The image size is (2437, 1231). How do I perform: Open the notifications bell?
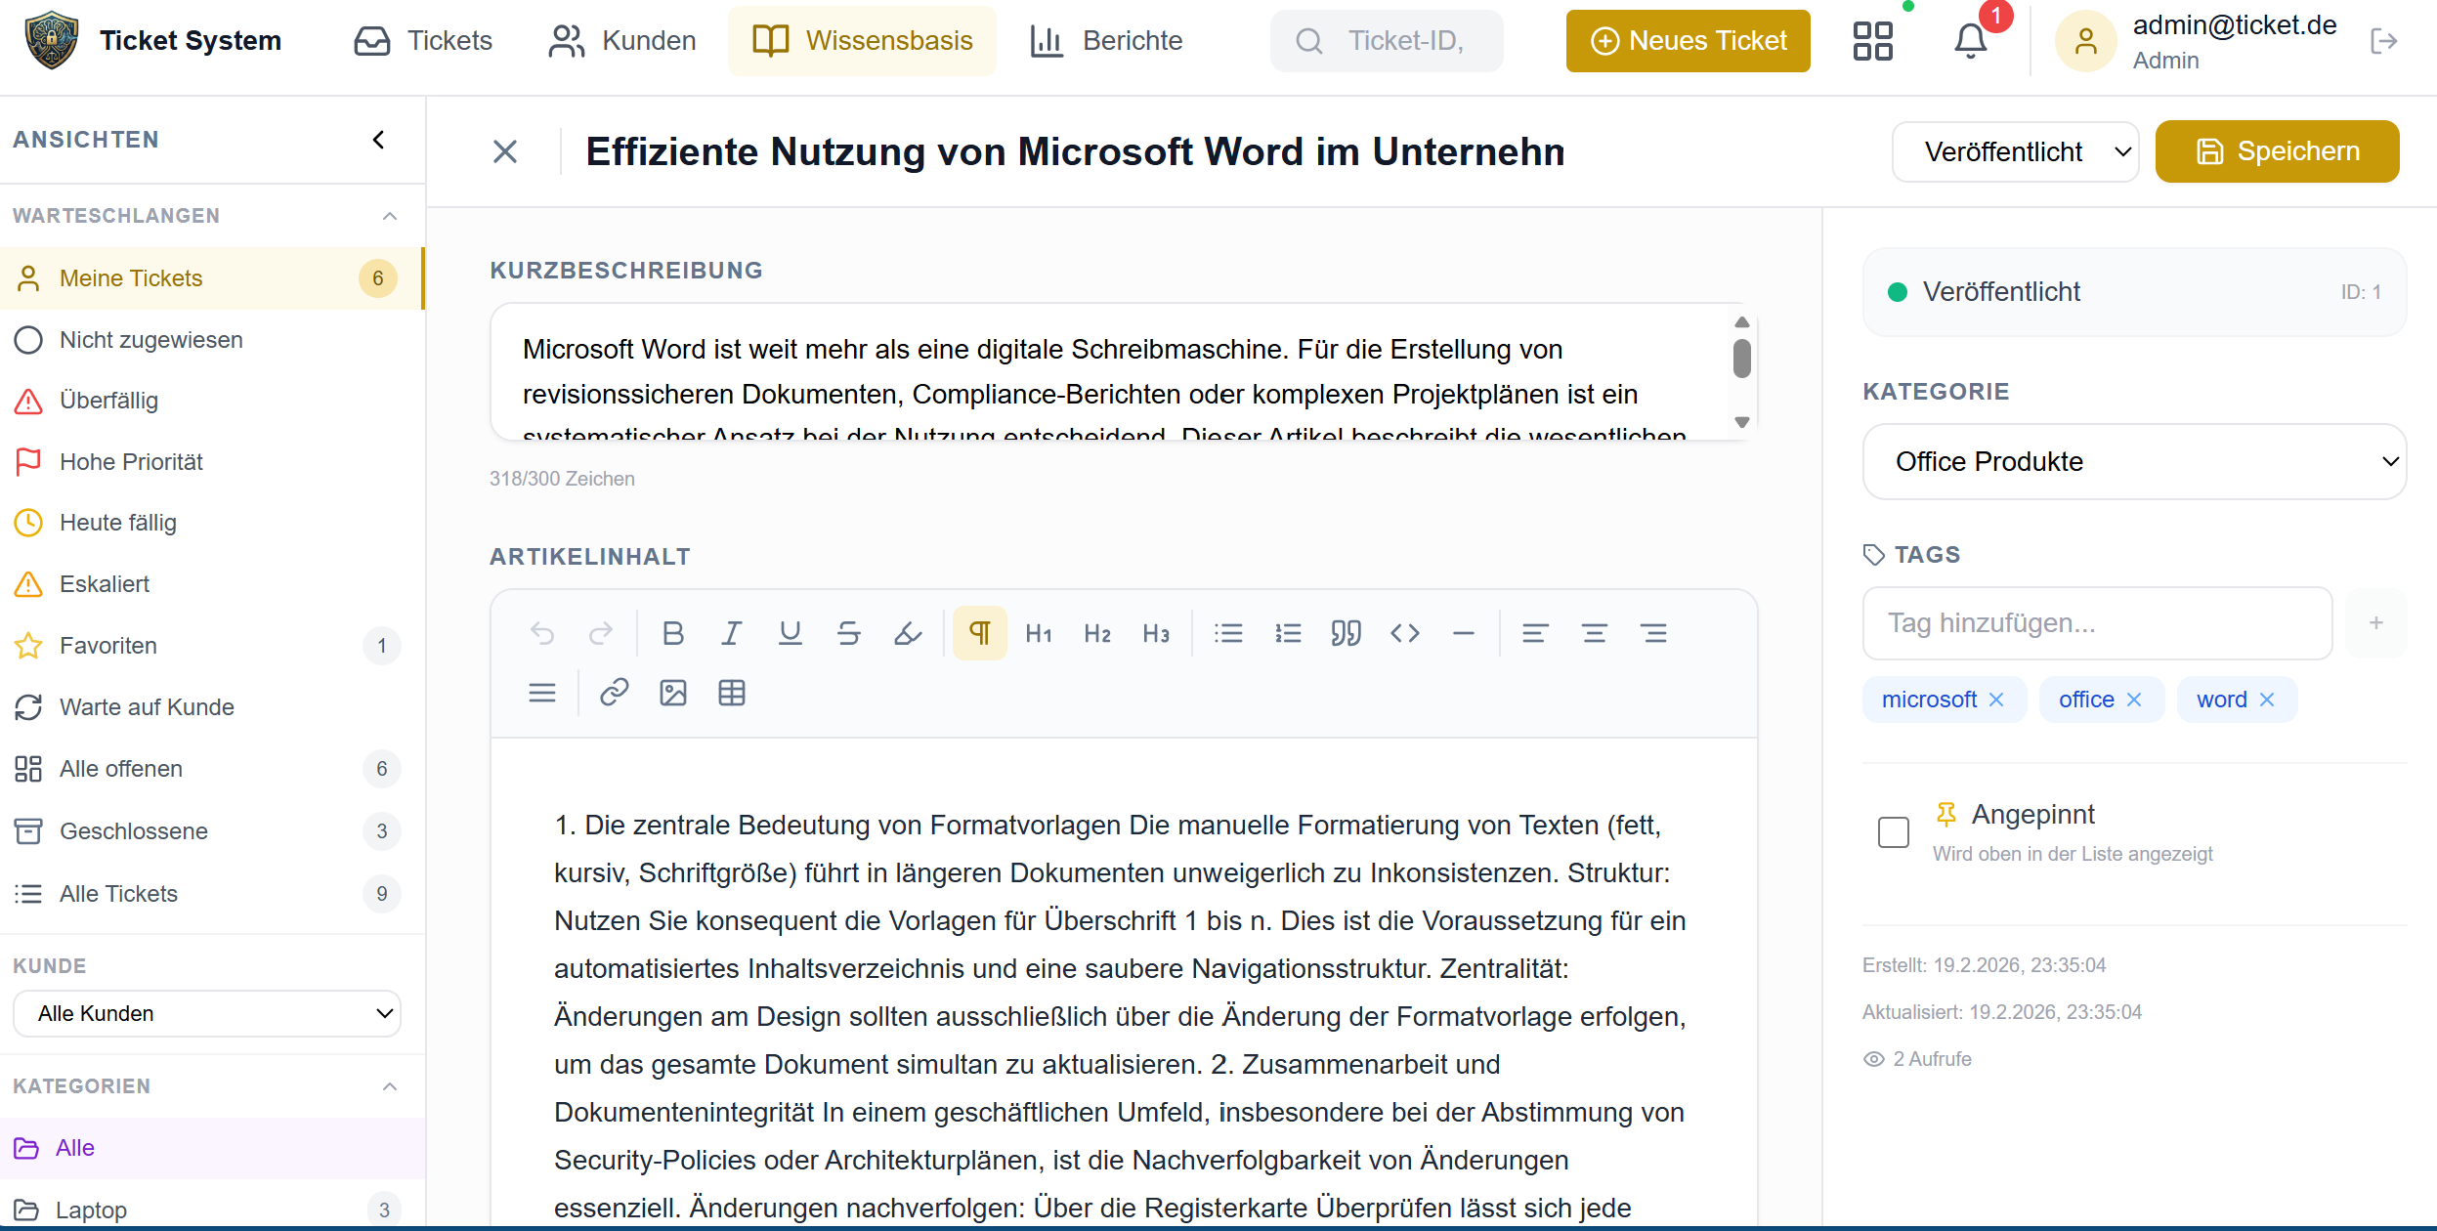click(x=1971, y=40)
